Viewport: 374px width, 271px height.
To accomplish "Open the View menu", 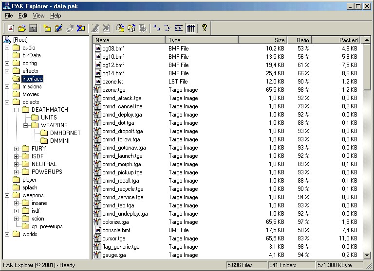I will coord(38,16).
